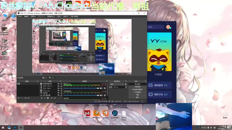The image size is (232, 130).
Task: Pop out the Scene Transitions dock
Action: [126, 81]
